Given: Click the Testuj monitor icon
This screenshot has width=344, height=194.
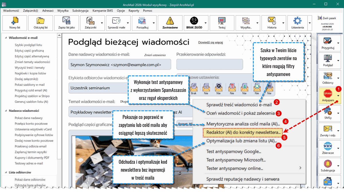Looking at the screenshot, I should pyautogui.click(x=222, y=21).
